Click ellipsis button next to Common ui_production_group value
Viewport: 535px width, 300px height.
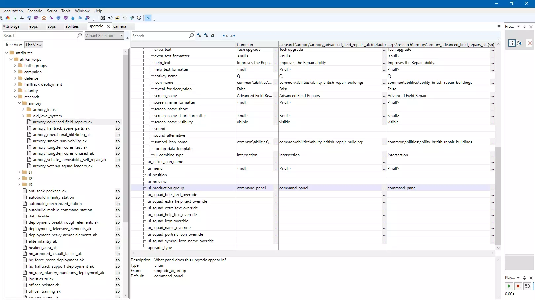pos(276,188)
